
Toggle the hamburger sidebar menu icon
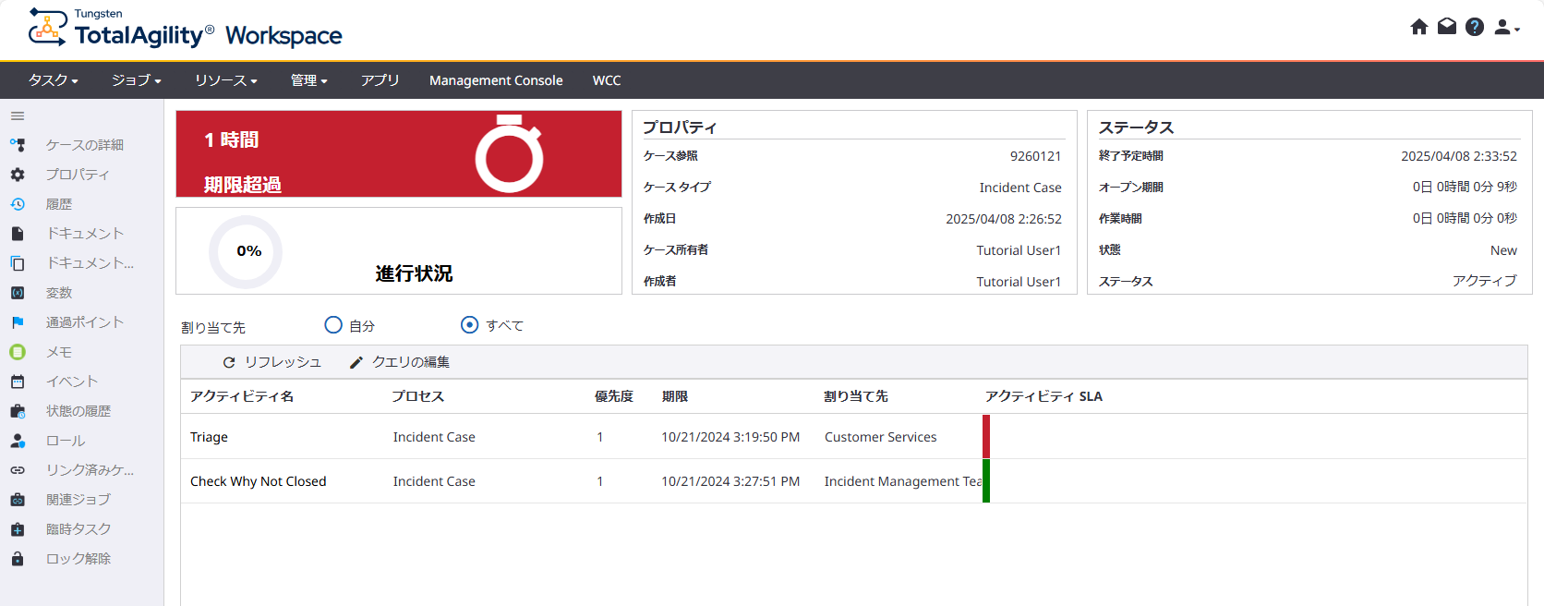(18, 116)
